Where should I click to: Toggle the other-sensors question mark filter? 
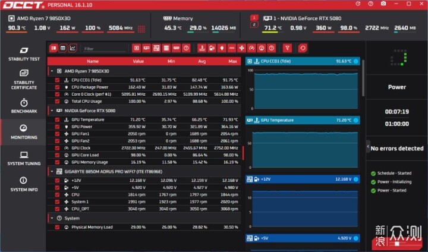point(271,48)
